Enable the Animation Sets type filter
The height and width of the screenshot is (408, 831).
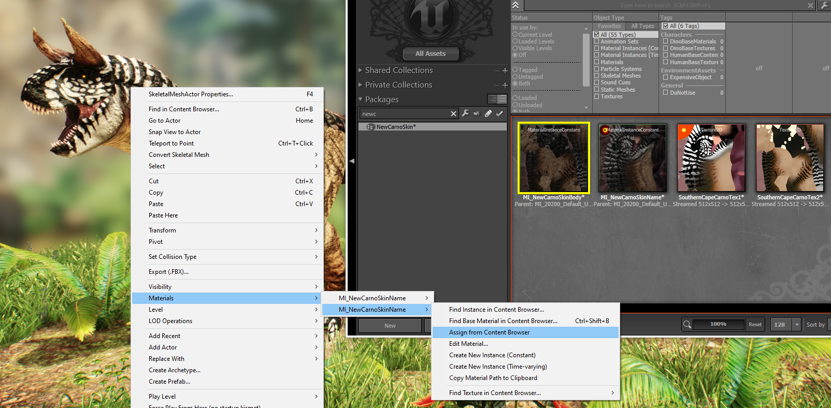click(x=597, y=41)
